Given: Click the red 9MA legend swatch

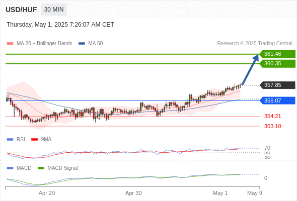Looking at the screenshot, I should tap(34, 140).
